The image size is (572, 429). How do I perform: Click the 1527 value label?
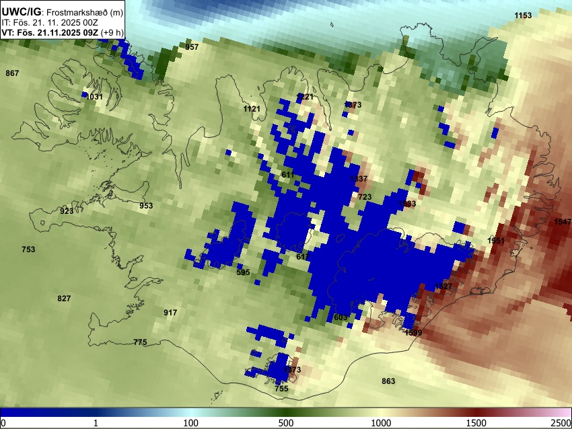(x=443, y=286)
